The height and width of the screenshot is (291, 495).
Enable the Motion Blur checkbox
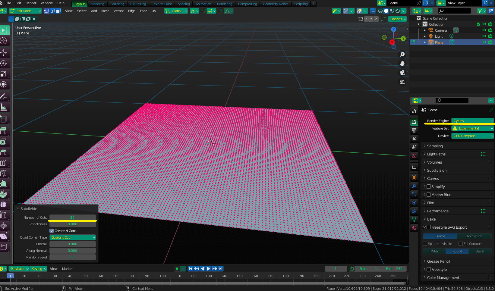(x=429, y=195)
